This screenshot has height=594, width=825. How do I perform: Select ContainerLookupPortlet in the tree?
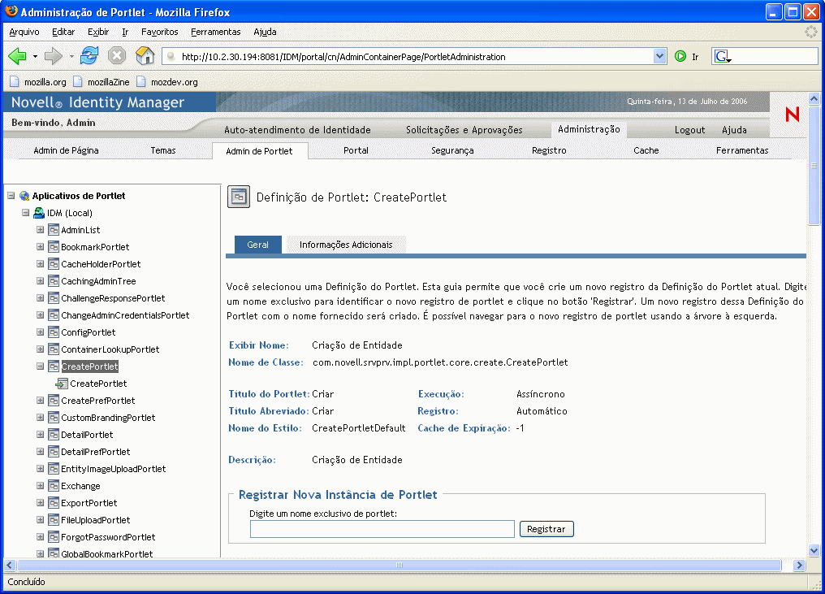coord(110,349)
